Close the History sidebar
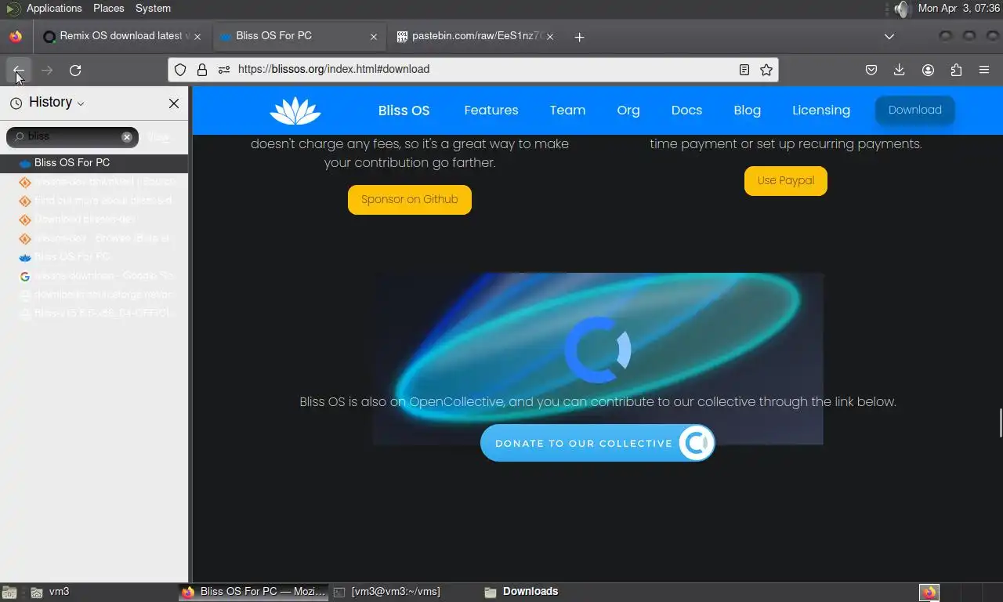This screenshot has width=1003, height=602. pyautogui.click(x=174, y=103)
